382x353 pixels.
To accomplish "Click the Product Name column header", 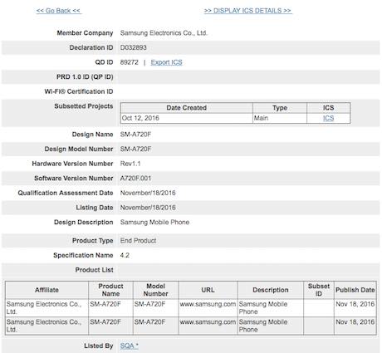I will (x=110, y=290).
